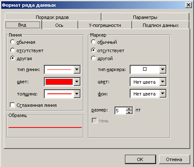Enable the "Сглаженная линия" checkbox
Image resolution: width=194 pixels, height=167 pixels.
tap(12, 105)
